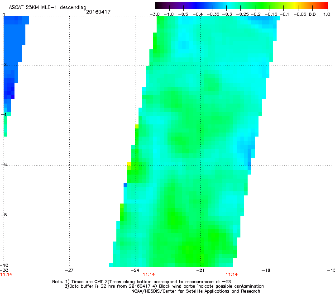Viewport: 335px width, 294px height.
Task: Select the -4 latitude axis label
Action: point(4,114)
